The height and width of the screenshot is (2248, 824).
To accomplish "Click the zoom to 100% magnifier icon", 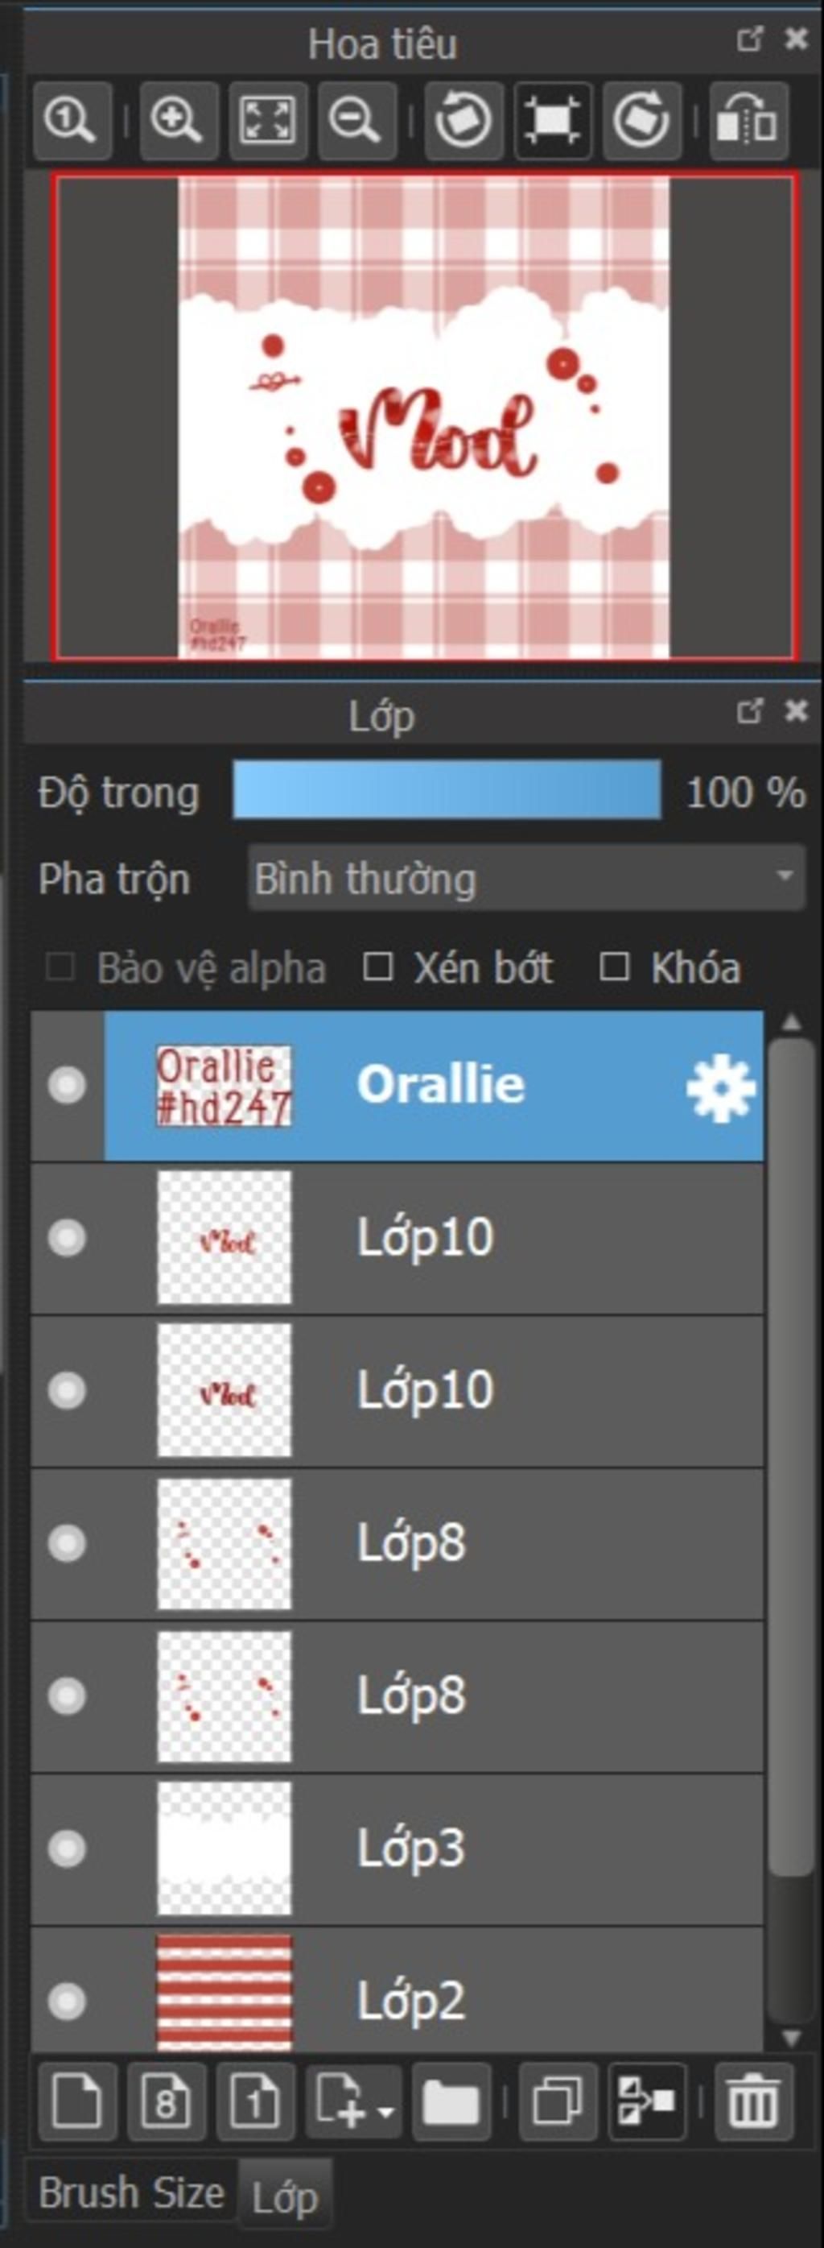I will tap(72, 122).
